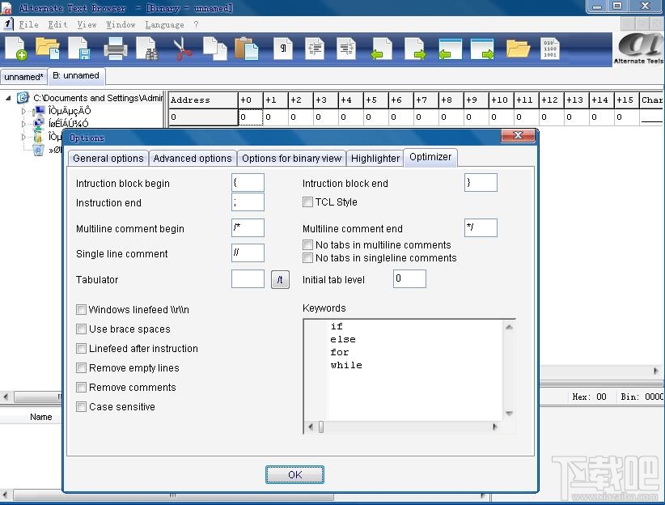Close the Options dialog
Image resolution: width=665 pixels, height=505 pixels.
pos(518,135)
